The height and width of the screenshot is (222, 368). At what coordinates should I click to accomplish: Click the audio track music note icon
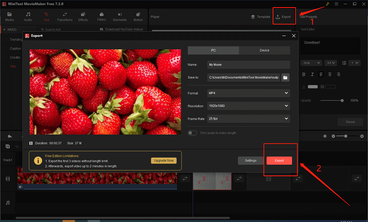click(x=8, y=203)
